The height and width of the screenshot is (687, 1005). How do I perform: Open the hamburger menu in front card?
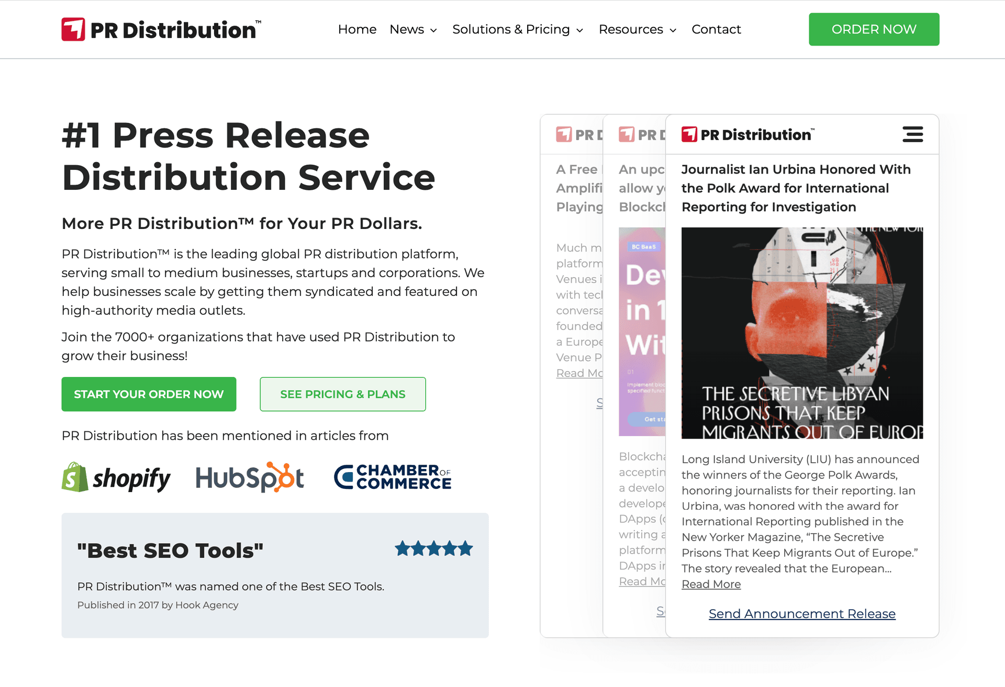click(x=912, y=134)
